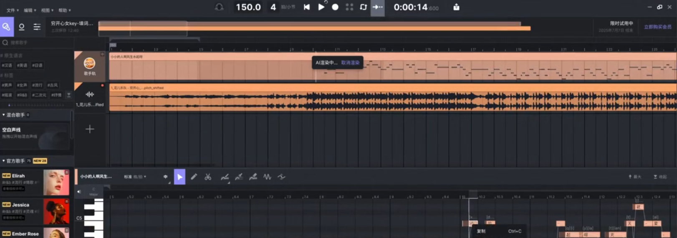
Task: Open the 标准 quantize dropdown
Action: pos(135,177)
